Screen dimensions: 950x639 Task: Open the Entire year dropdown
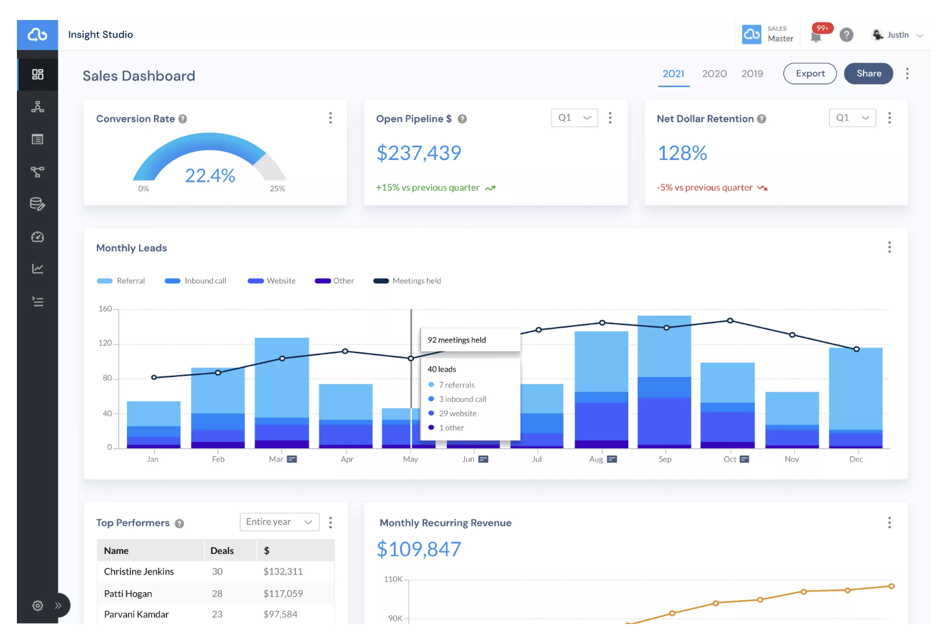point(279,521)
